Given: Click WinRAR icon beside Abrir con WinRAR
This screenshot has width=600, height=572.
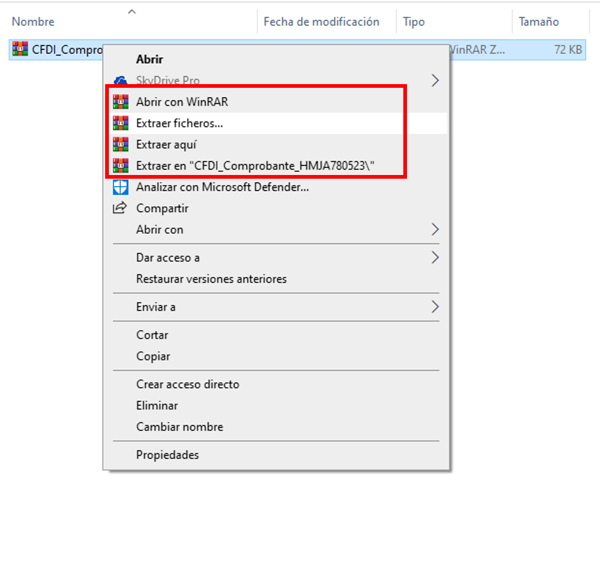Looking at the screenshot, I should 120,102.
